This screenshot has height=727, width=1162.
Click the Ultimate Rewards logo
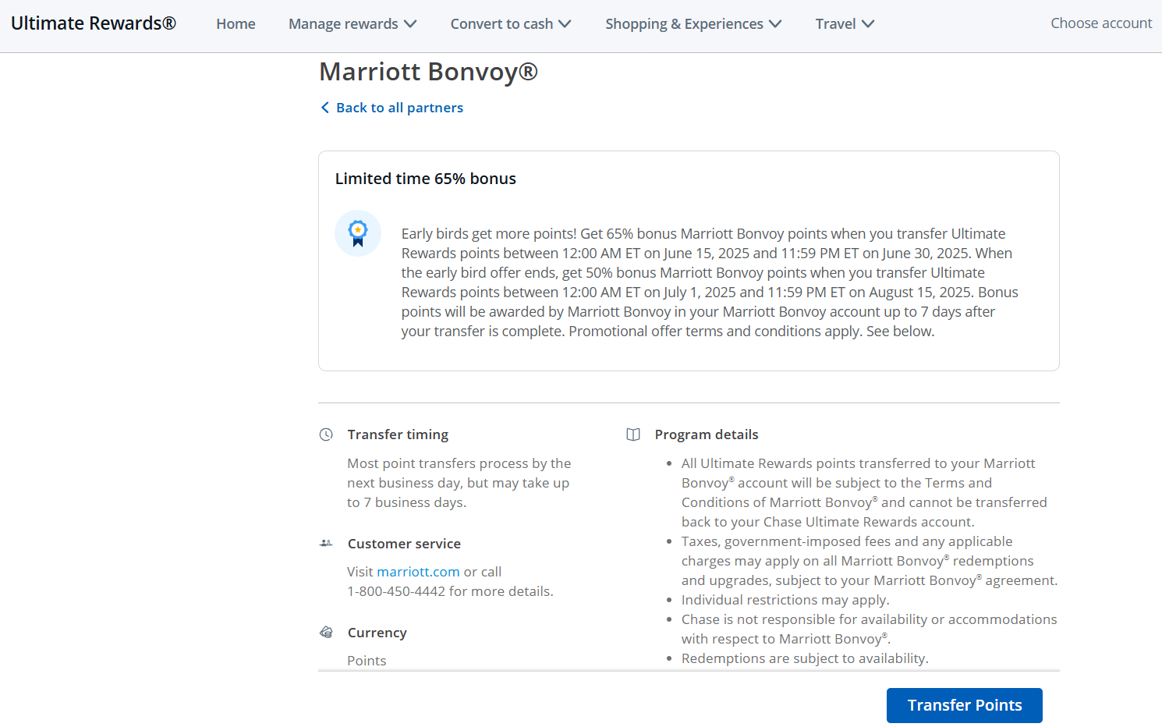[x=94, y=23]
